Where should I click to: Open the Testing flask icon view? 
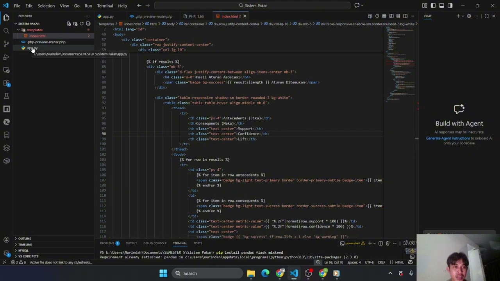(6, 96)
